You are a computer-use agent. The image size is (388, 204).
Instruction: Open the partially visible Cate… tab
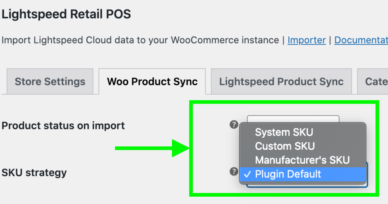tap(372, 81)
